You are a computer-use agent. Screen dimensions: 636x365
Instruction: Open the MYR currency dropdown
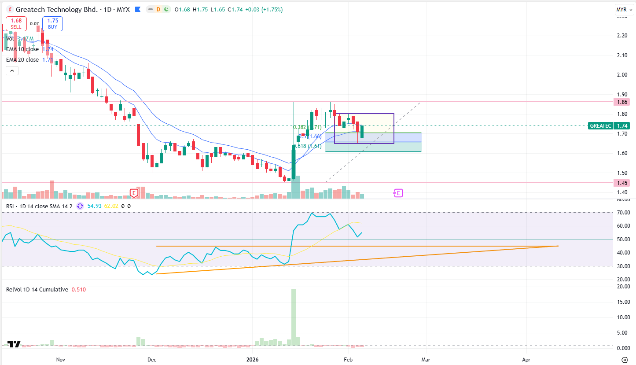pyautogui.click(x=621, y=9)
